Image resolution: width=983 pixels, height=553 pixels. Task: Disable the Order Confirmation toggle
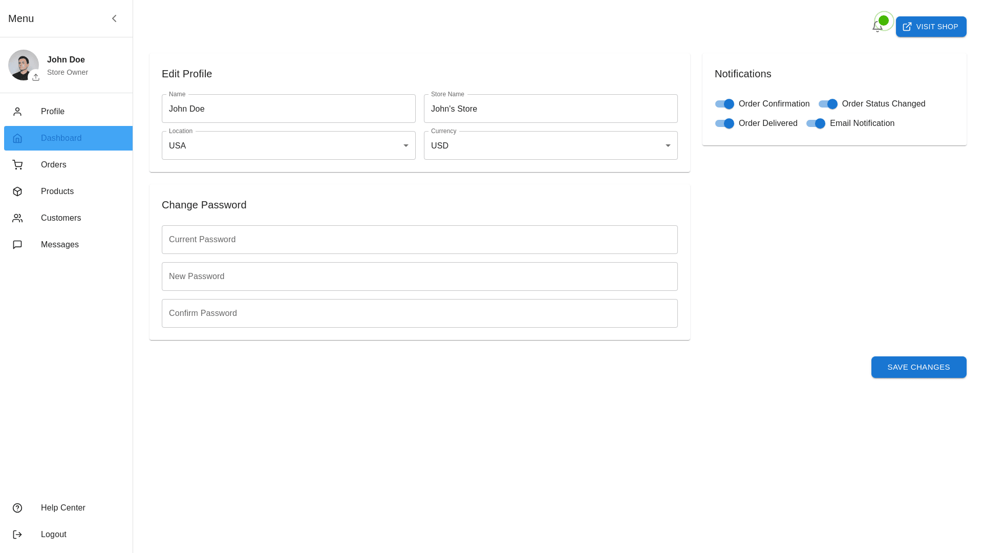724,104
